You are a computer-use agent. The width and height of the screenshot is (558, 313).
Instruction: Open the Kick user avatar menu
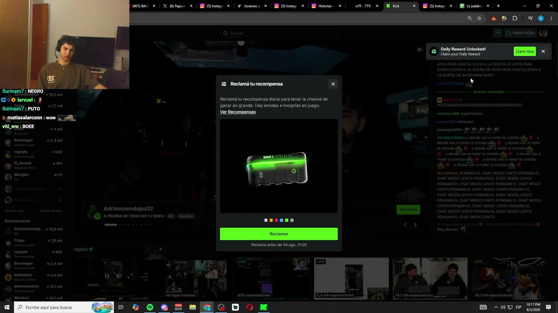click(x=543, y=33)
